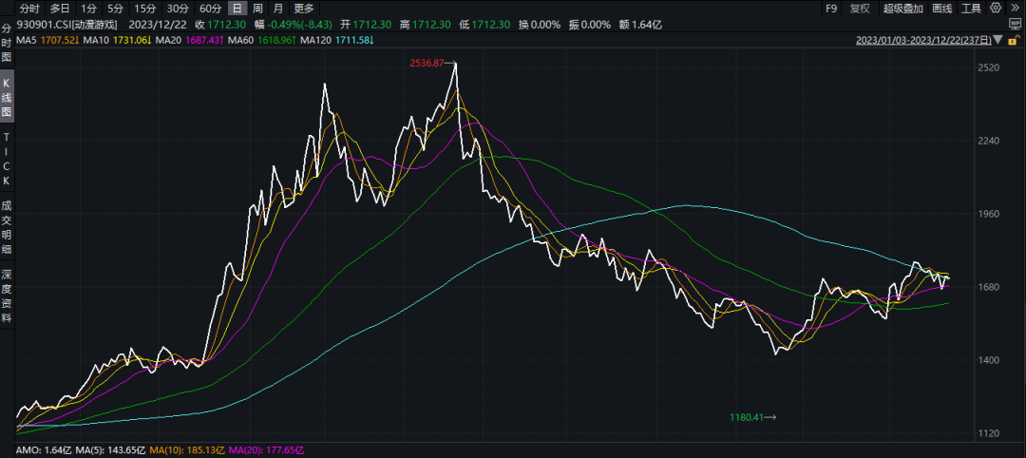Viewport: 1026px width, 458px height.
Task: Click the 2023/12/22 date in header
Action: pos(157,25)
